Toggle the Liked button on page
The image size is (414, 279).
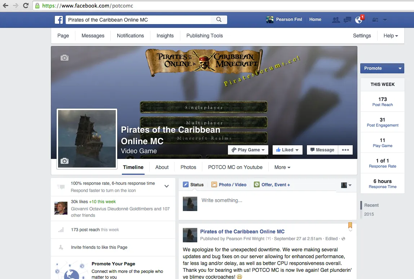click(x=287, y=150)
